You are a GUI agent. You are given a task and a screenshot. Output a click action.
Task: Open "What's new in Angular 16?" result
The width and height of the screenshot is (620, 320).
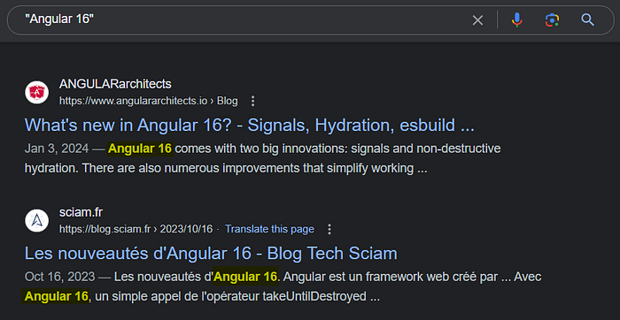(249, 125)
